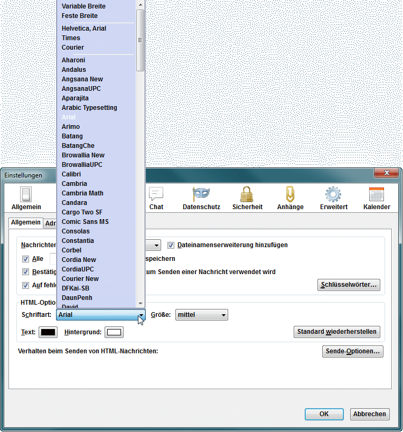Choose Batang font
The height and width of the screenshot is (432, 403).
[96, 136]
